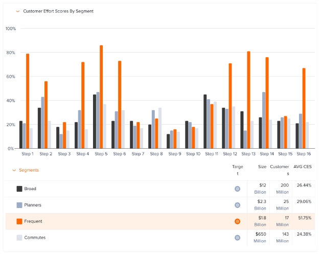Toggle target icon for Planners segment
Viewport: 321px width, 254px height.
(x=237, y=205)
